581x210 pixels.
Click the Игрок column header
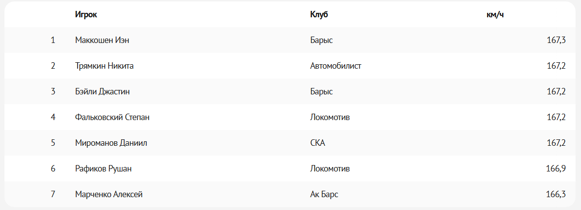click(x=86, y=14)
